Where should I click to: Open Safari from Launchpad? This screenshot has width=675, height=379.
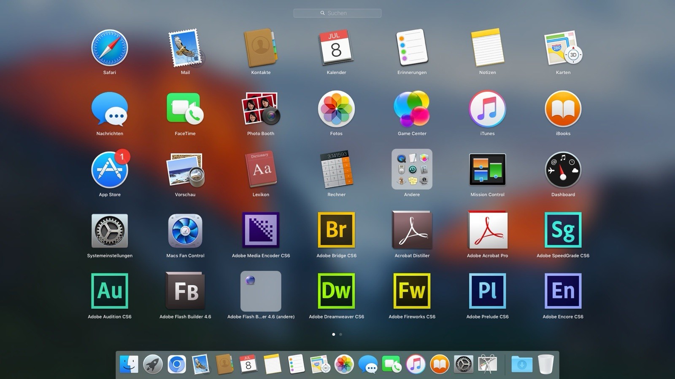coord(110,48)
